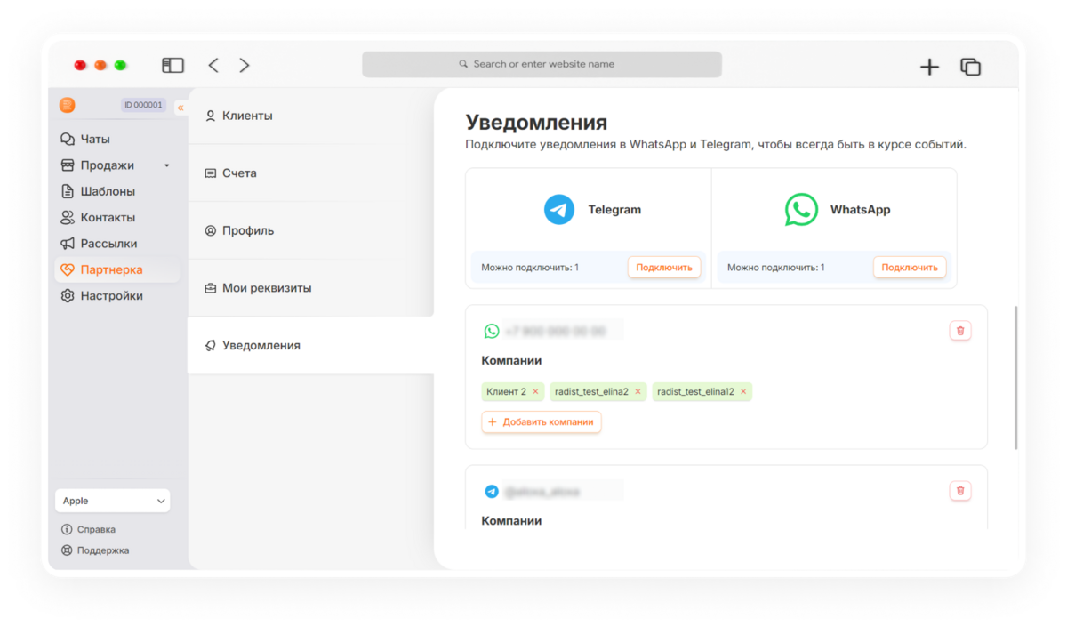
Task: Select the Уведомления tab
Action: pos(310,345)
